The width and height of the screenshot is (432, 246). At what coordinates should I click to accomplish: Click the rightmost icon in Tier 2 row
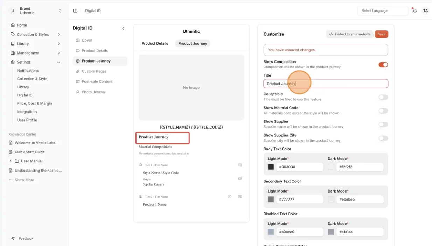(x=240, y=197)
